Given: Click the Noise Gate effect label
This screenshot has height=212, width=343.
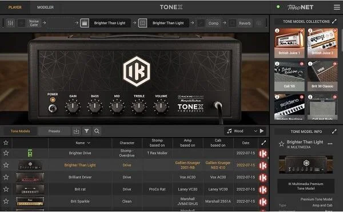Looking at the screenshot, I should 34,23.
